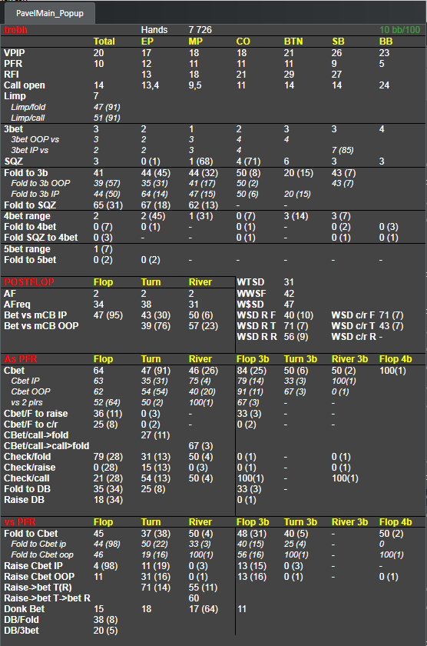Click Check/fold flop value 79 (28)
The image size is (427, 646).
click(x=108, y=457)
